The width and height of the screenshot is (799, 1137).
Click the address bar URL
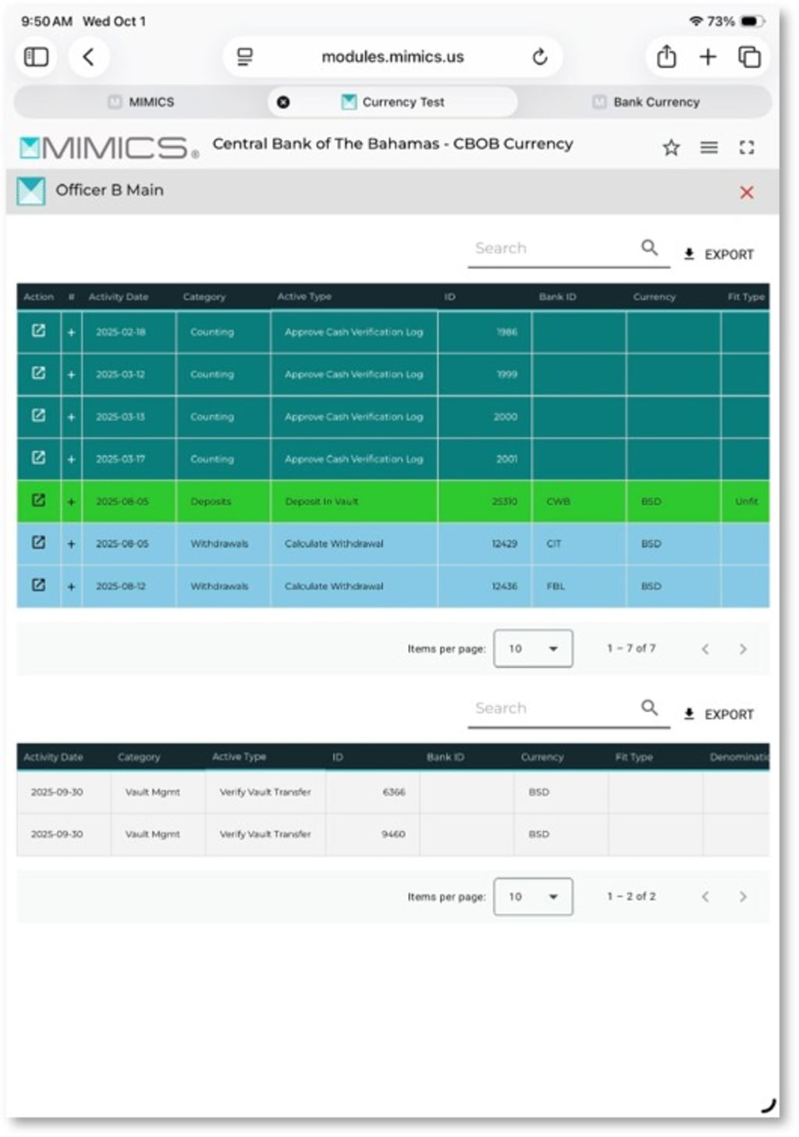tap(392, 57)
